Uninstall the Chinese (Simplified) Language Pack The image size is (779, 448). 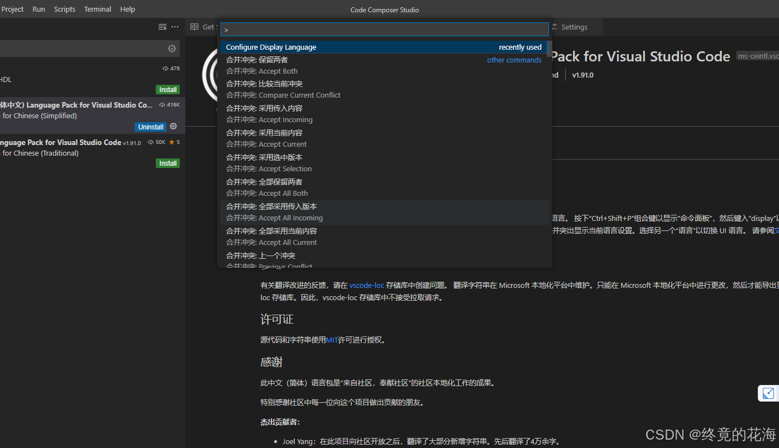pos(151,127)
